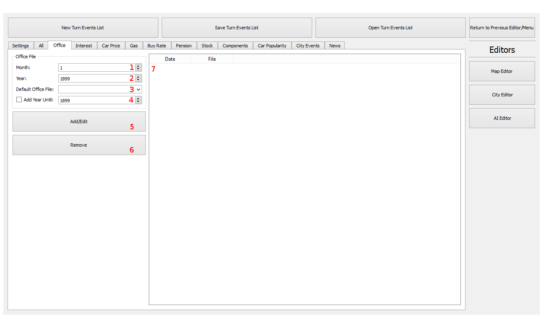Open a Turn Events List
The height and width of the screenshot is (318, 543).
click(x=390, y=28)
